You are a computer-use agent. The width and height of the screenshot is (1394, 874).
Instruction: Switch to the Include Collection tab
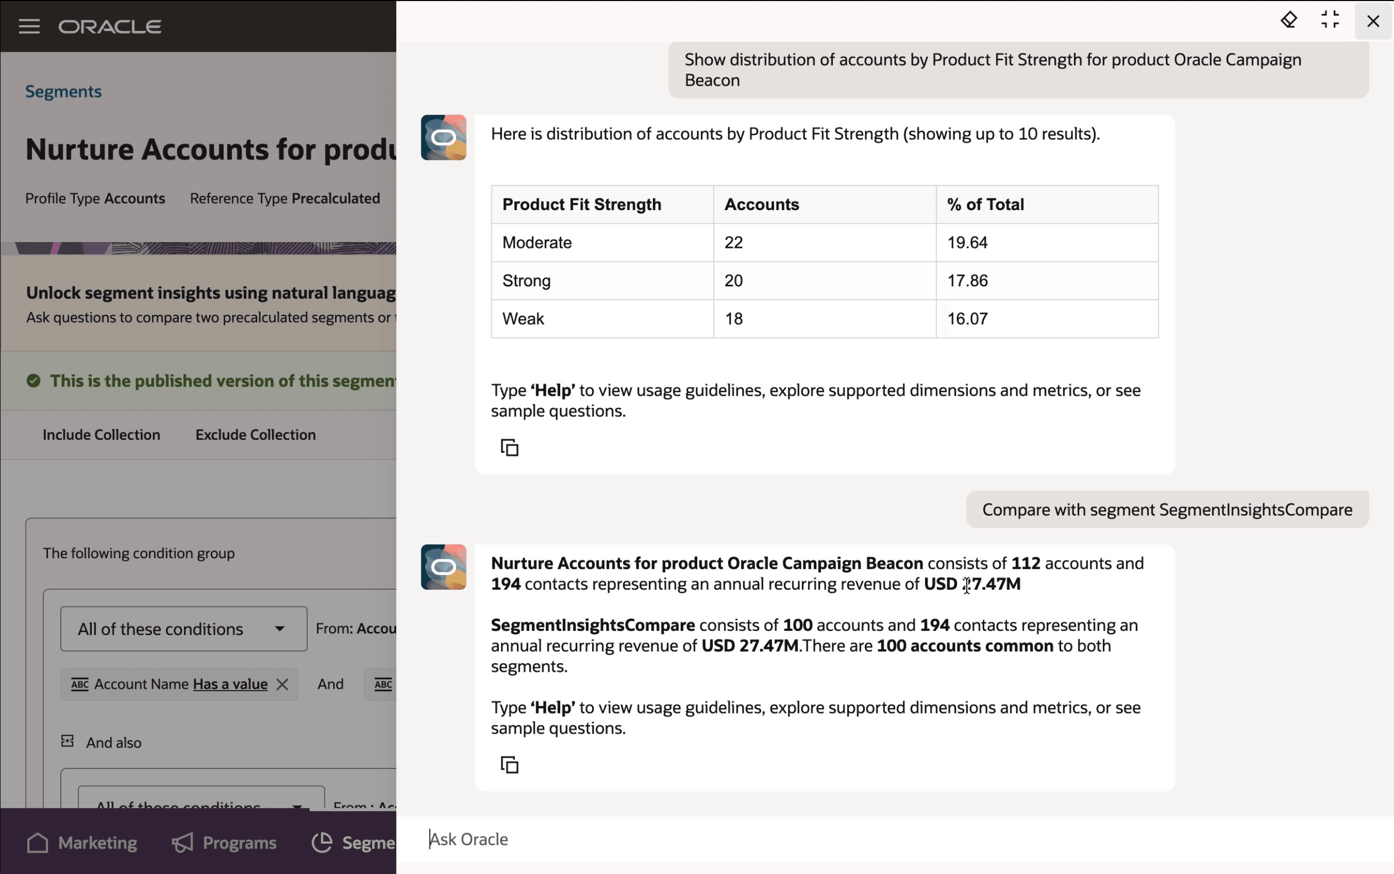coord(101,435)
